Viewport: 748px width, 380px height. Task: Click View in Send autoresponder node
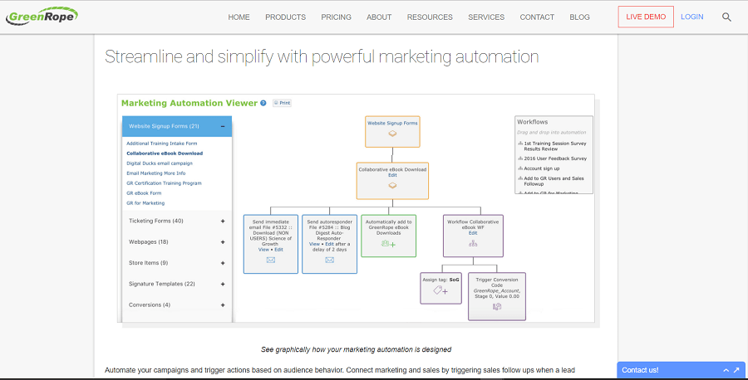coord(314,244)
